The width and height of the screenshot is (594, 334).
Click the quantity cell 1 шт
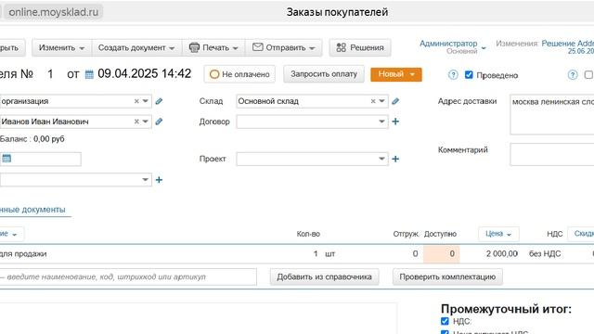(324, 253)
